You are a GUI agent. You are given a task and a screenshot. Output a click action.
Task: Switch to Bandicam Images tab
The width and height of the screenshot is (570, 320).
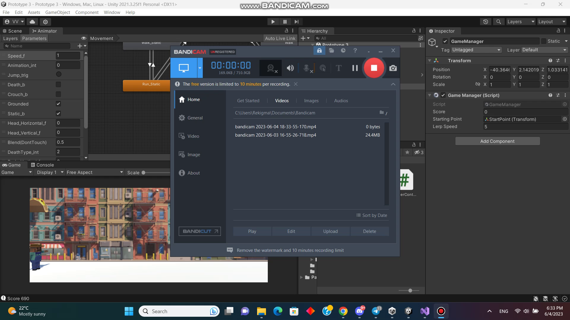[x=311, y=101]
